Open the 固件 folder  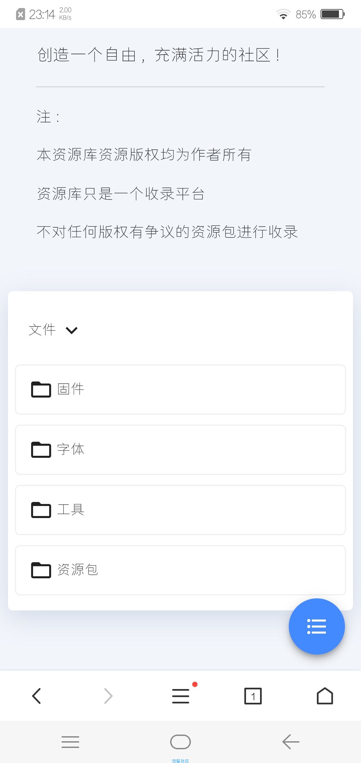pos(180,390)
